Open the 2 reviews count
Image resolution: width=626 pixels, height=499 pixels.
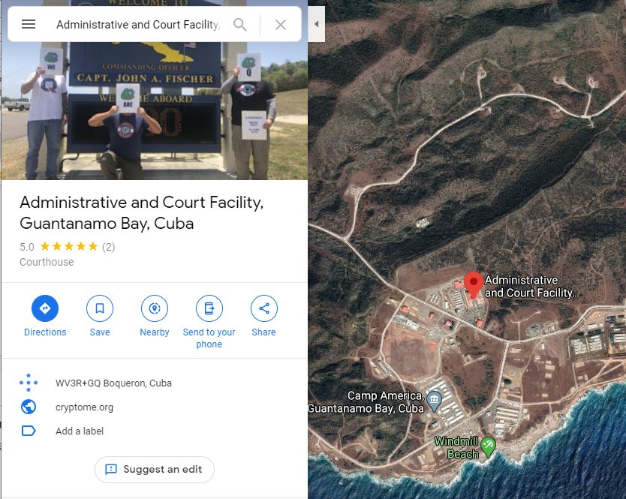tap(109, 247)
